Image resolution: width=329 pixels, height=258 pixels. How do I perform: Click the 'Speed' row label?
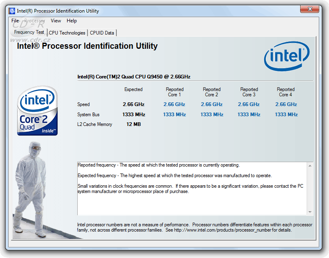click(83, 104)
